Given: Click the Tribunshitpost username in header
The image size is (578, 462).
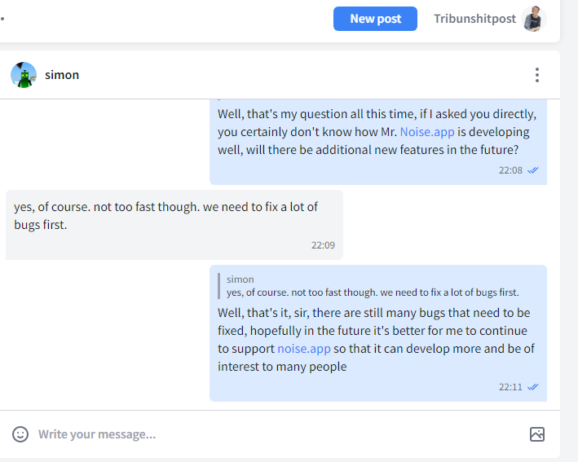Looking at the screenshot, I should 474,19.
